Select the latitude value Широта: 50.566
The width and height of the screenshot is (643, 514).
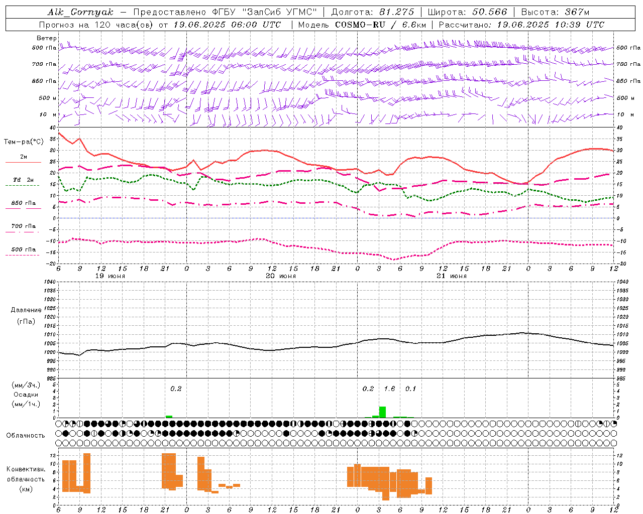467,12
